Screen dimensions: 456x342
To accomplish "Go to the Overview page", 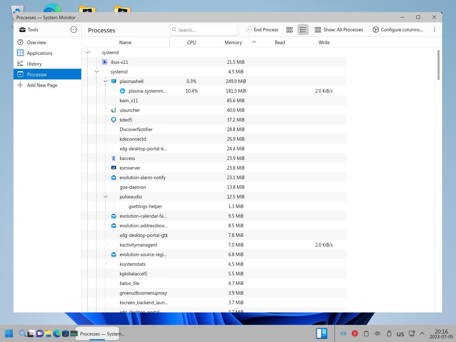I will pos(36,42).
